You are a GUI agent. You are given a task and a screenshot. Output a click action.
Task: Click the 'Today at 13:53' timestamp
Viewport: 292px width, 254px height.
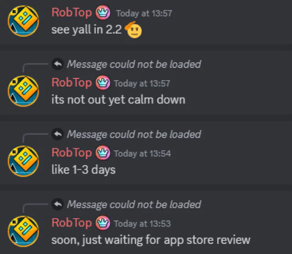pyautogui.click(x=142, y=224)
